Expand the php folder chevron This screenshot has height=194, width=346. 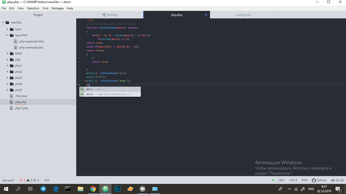(7, 60)
